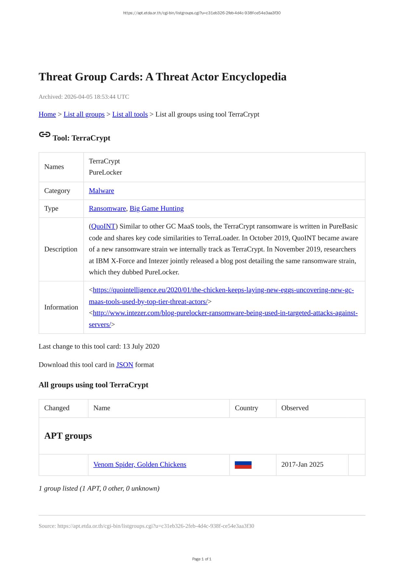404x572 pixels.
Task: Download the tool card via JSON link
Action: point(125,365)
